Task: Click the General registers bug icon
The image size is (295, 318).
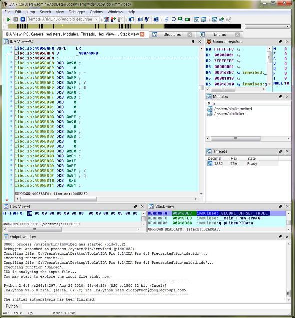Action: point(209,42)
